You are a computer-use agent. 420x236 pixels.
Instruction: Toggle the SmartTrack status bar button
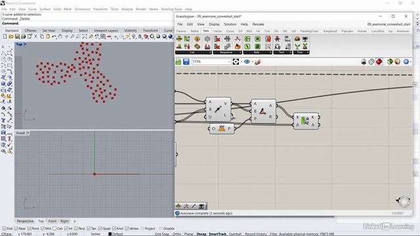coord(217,234)
